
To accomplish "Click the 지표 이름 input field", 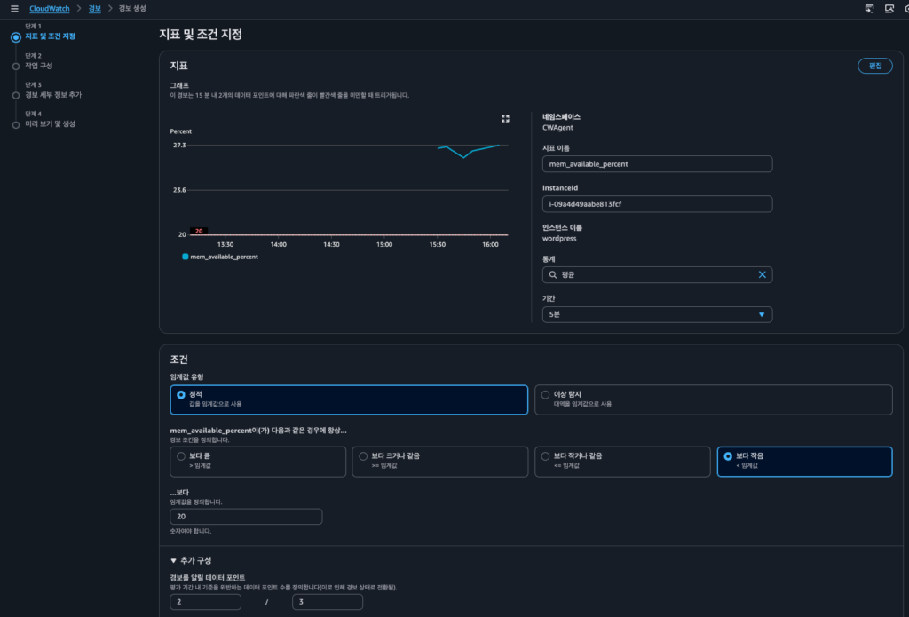I will (x=657, y=164).
